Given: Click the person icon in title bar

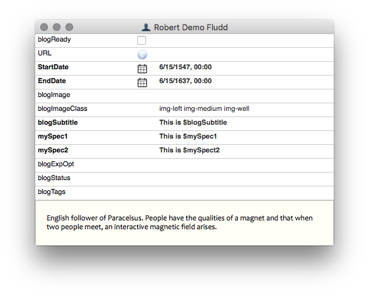Looking at the screenshot, I should point(146,27).
